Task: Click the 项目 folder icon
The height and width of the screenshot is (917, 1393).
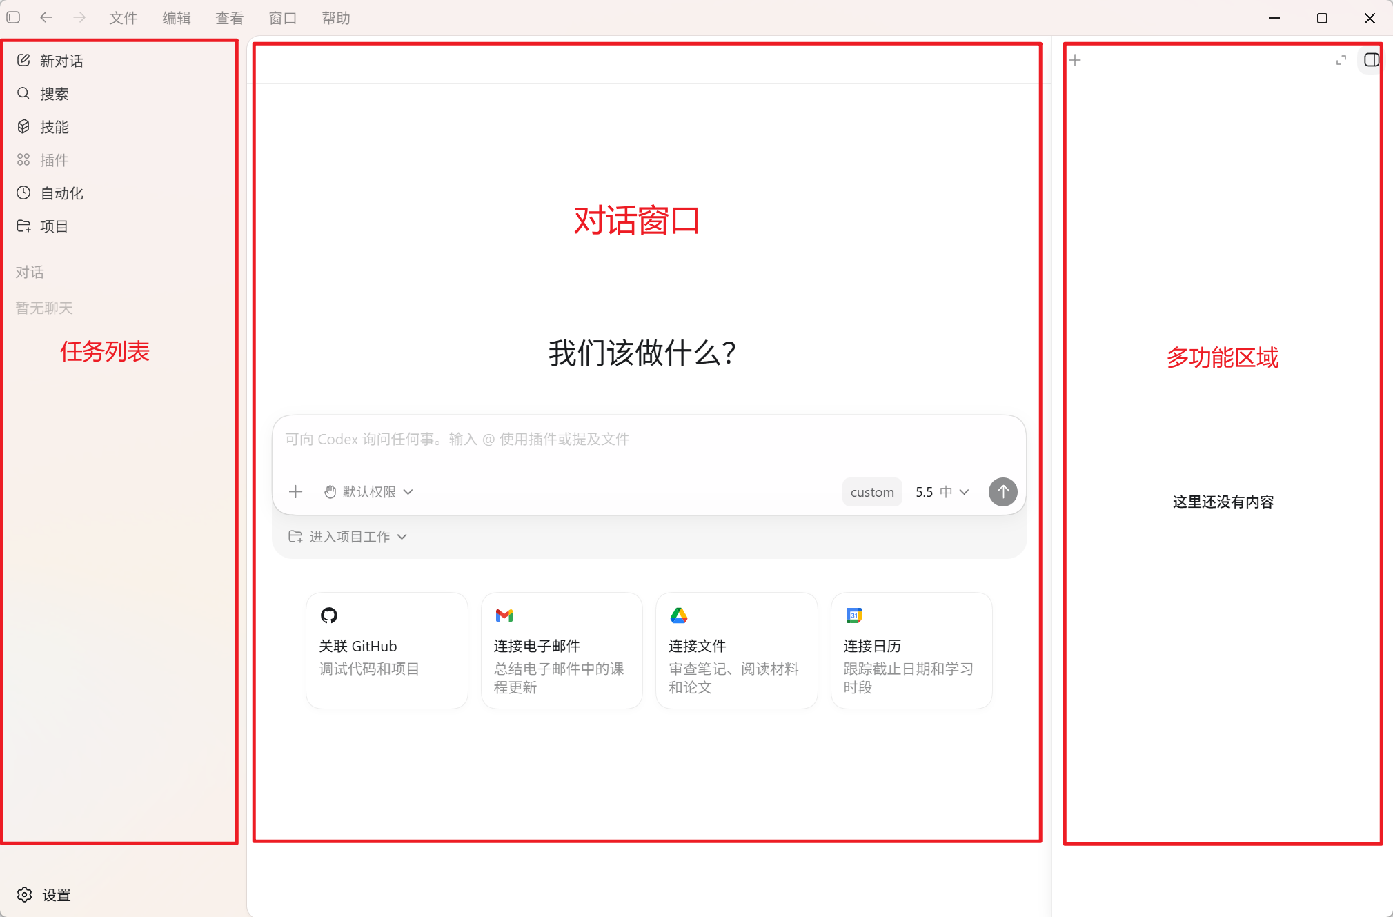Action: [x=23, y=226]
